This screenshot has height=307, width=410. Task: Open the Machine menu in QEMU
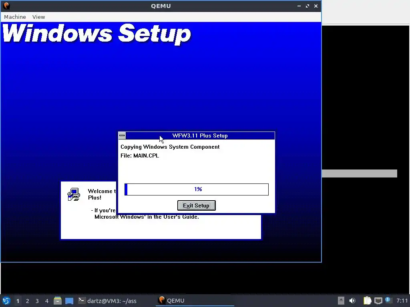[15, 17]
